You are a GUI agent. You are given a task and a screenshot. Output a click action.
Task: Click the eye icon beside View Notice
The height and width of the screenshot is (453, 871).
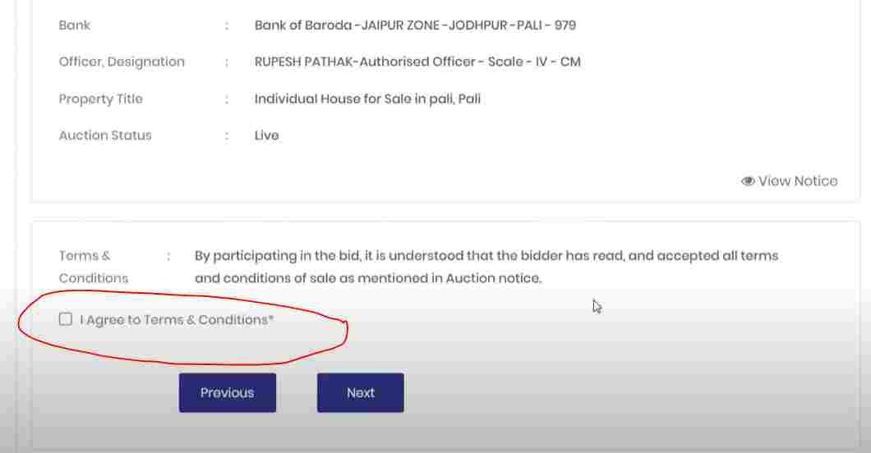point(748,181)
